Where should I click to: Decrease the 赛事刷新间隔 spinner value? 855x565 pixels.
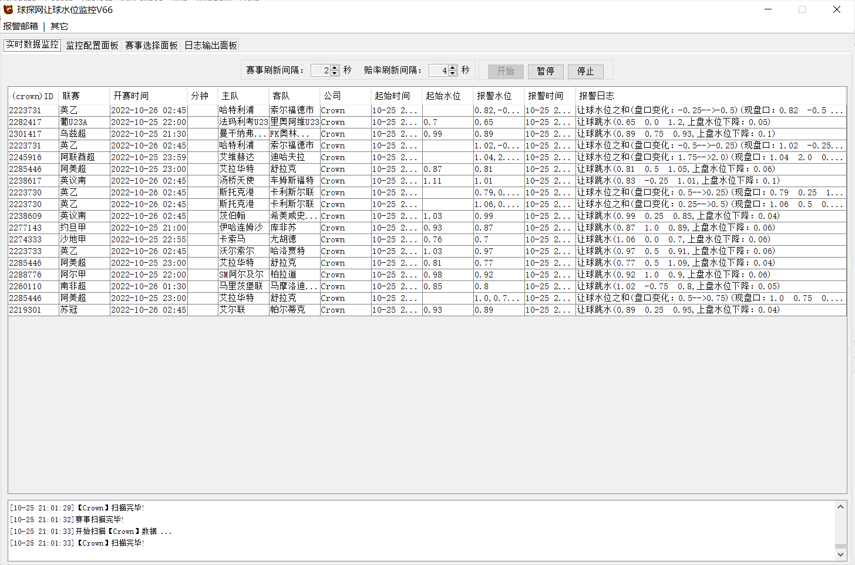[335, 73]
